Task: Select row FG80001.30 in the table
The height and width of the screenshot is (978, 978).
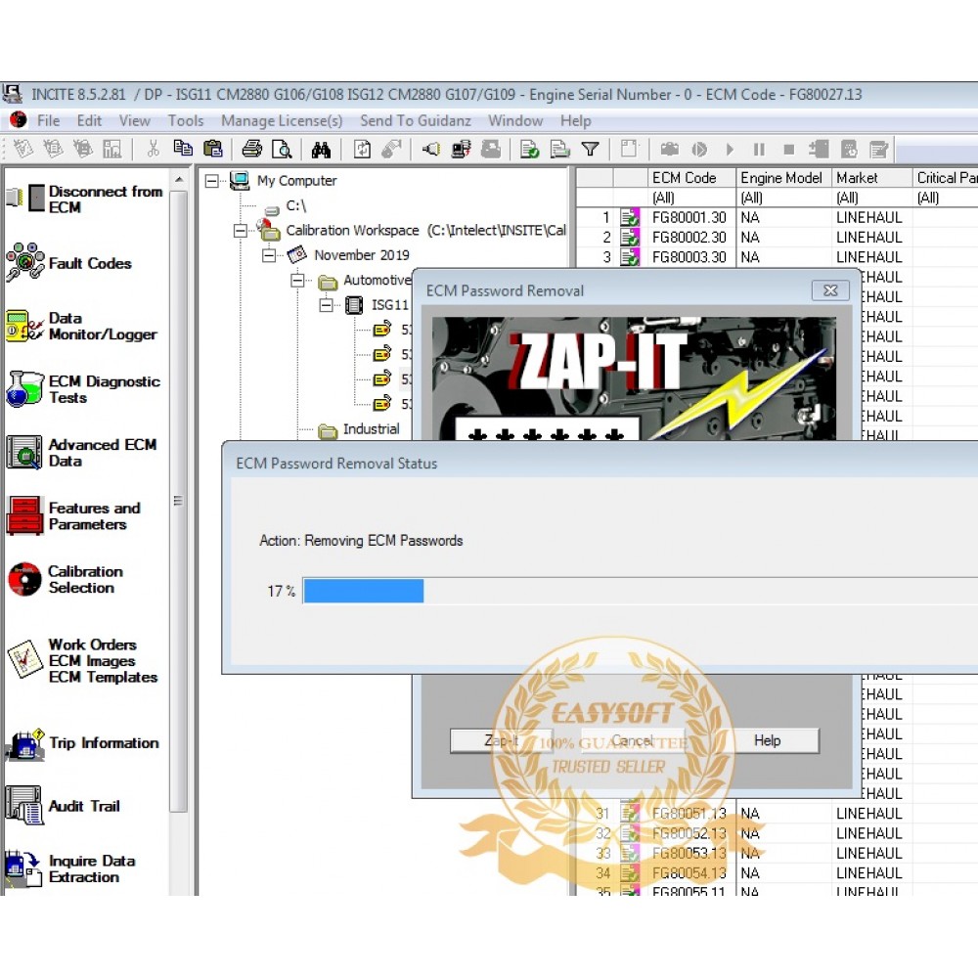Action: [777, 218]
